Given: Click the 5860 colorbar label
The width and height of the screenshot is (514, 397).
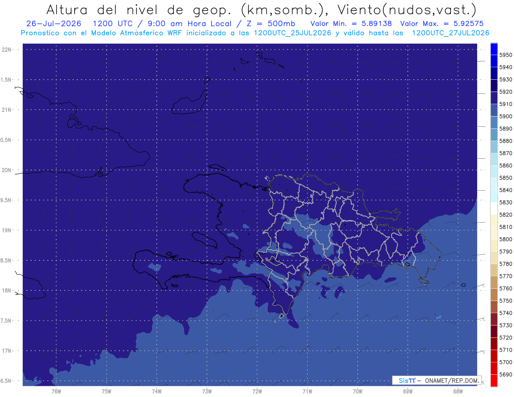Looking at the screenshot, I should click(x=505, y=166).
